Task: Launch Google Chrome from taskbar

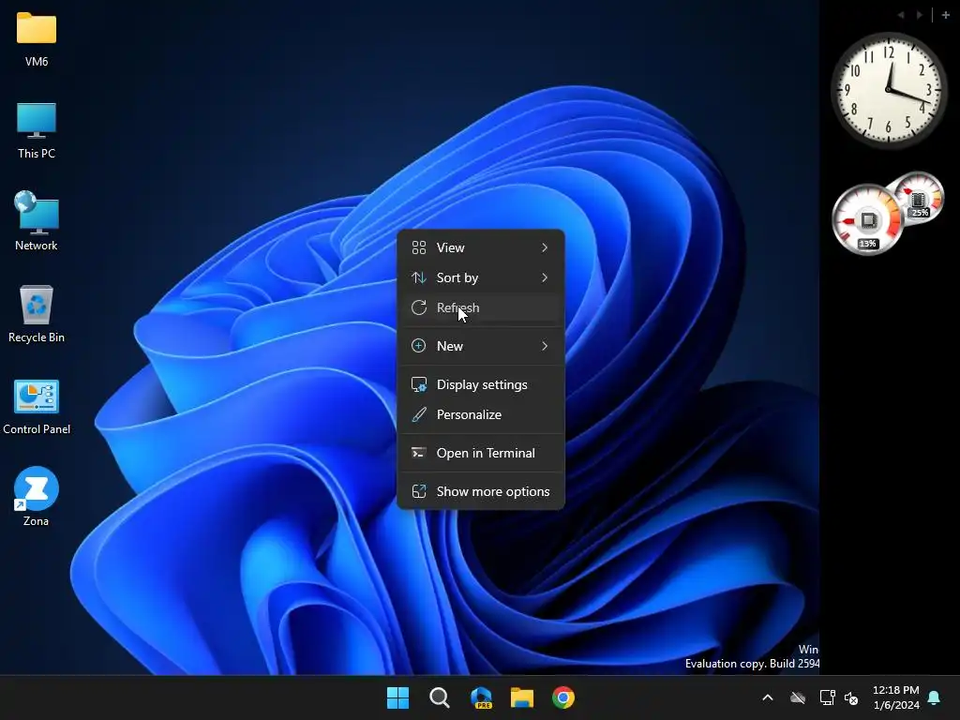Action: point(563,697)
